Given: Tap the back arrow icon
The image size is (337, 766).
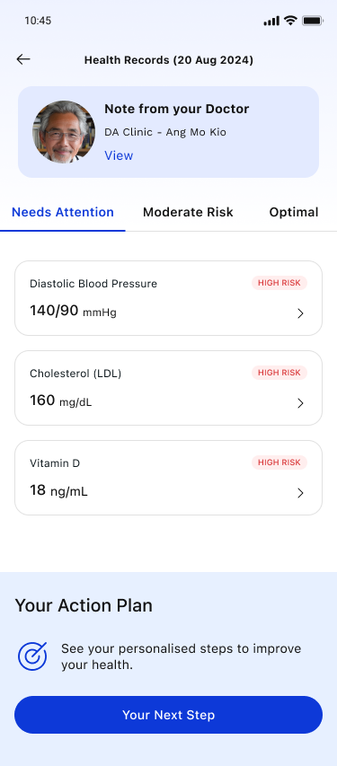Looking at the screenshot, I should [x=23, y=59].
